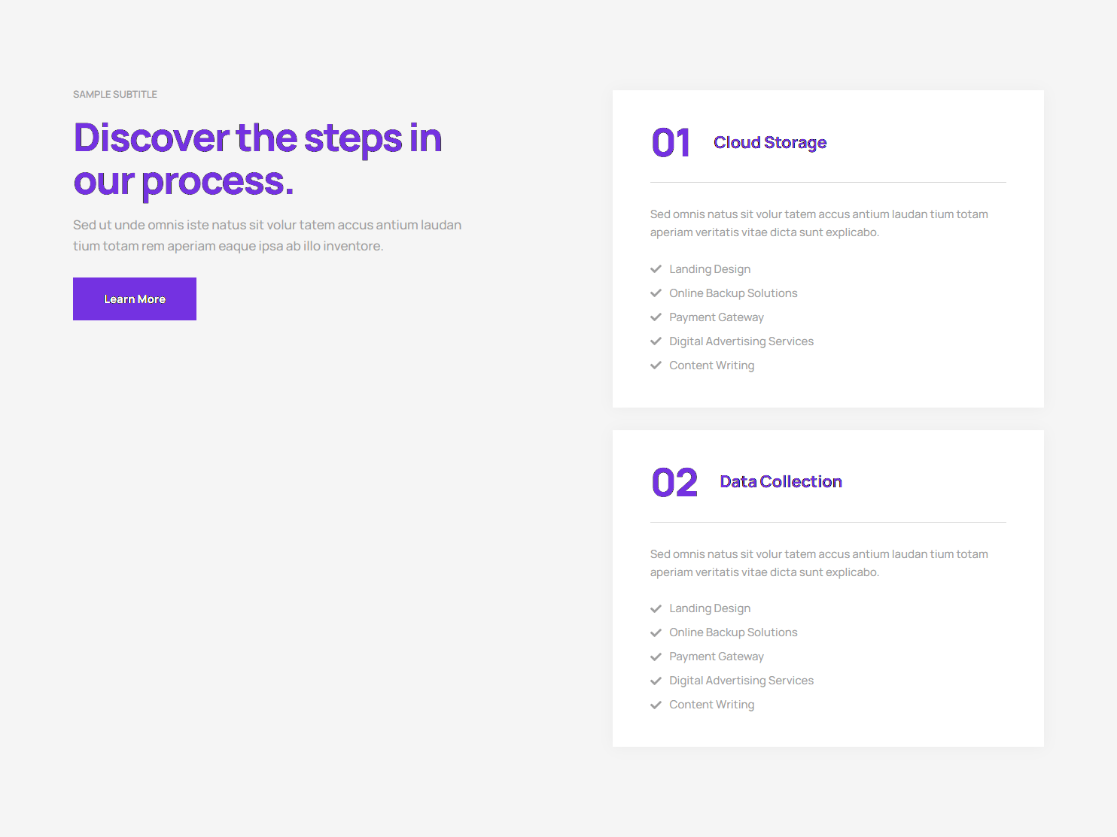Select the step number 02

(x=674, y=483)
